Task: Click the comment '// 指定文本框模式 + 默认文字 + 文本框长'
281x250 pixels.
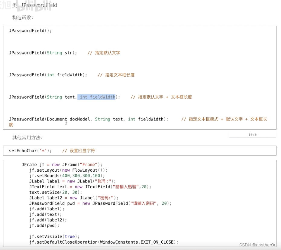Action: pos(224,119)
